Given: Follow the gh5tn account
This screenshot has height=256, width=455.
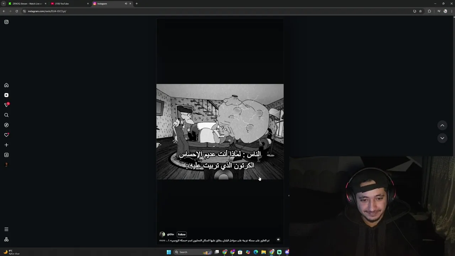Looking at the screenshot, I should [x=182, y=234].
